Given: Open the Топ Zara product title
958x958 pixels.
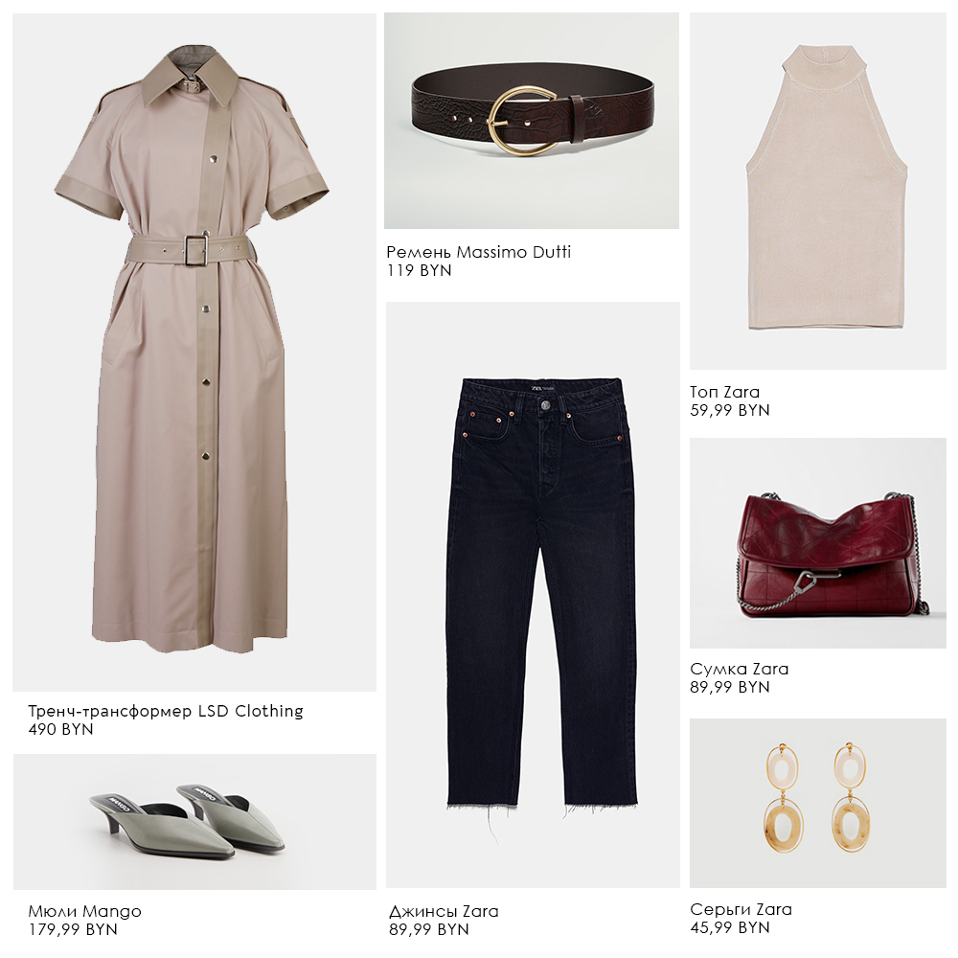Looking at the screenshot, I should pyautogui.click(x=724, y=392).
